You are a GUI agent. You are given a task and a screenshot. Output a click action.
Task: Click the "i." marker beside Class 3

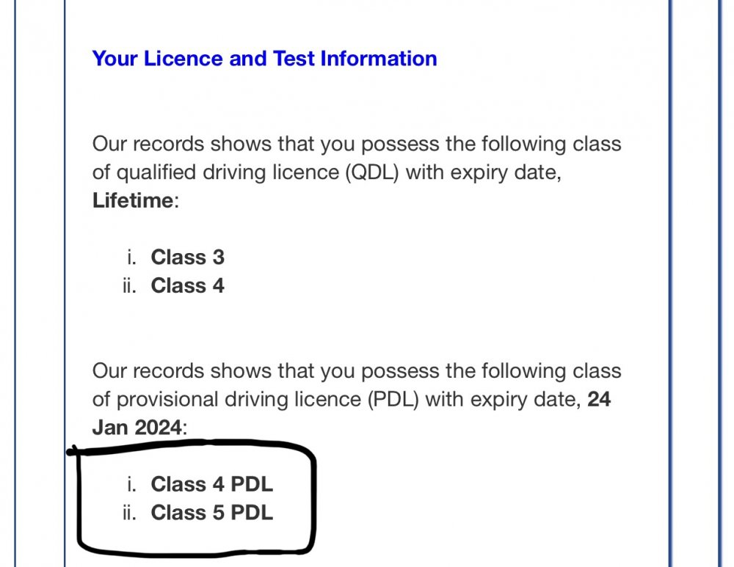[x=131, y=257]
